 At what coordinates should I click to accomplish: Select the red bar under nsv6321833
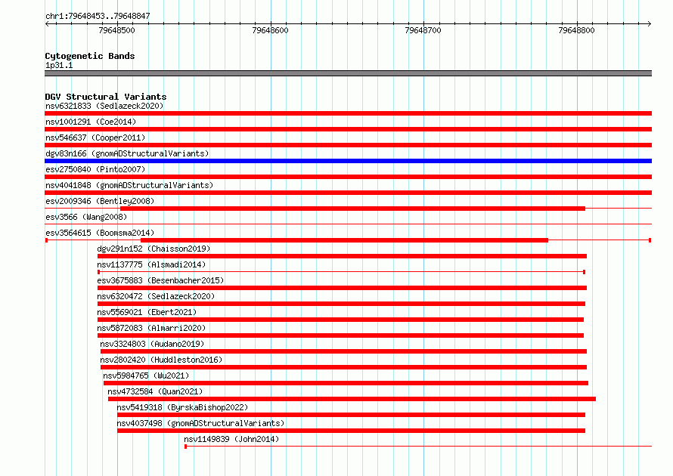348,113
